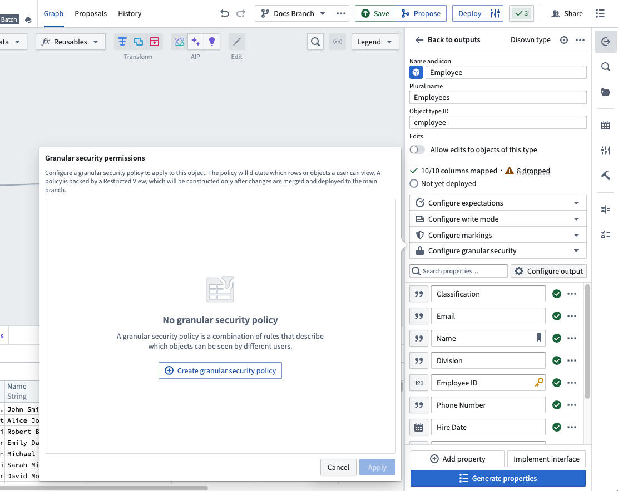Expand Configure markings section
This screenshot has width=618, height=491.
click(498, 236)
